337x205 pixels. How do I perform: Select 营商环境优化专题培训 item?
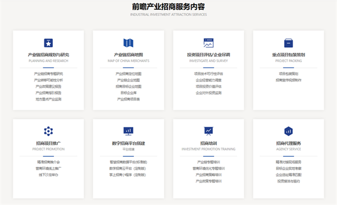pyautogui.click(x=208, y=168)
